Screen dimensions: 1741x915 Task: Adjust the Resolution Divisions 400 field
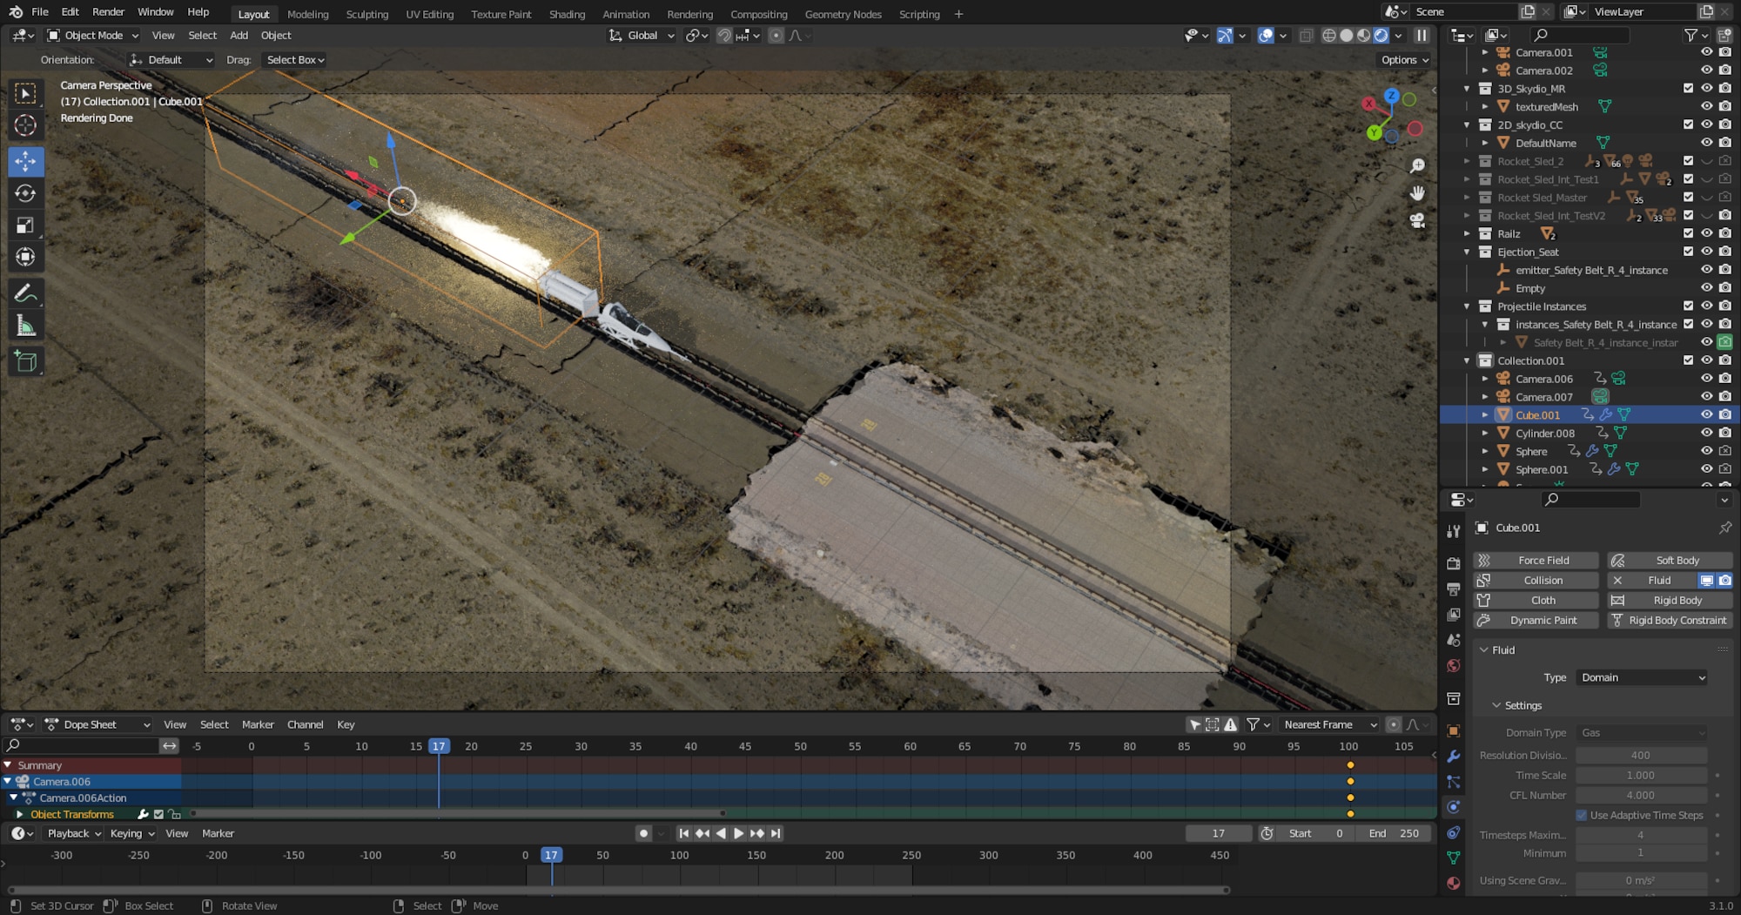coord(1641,756)
